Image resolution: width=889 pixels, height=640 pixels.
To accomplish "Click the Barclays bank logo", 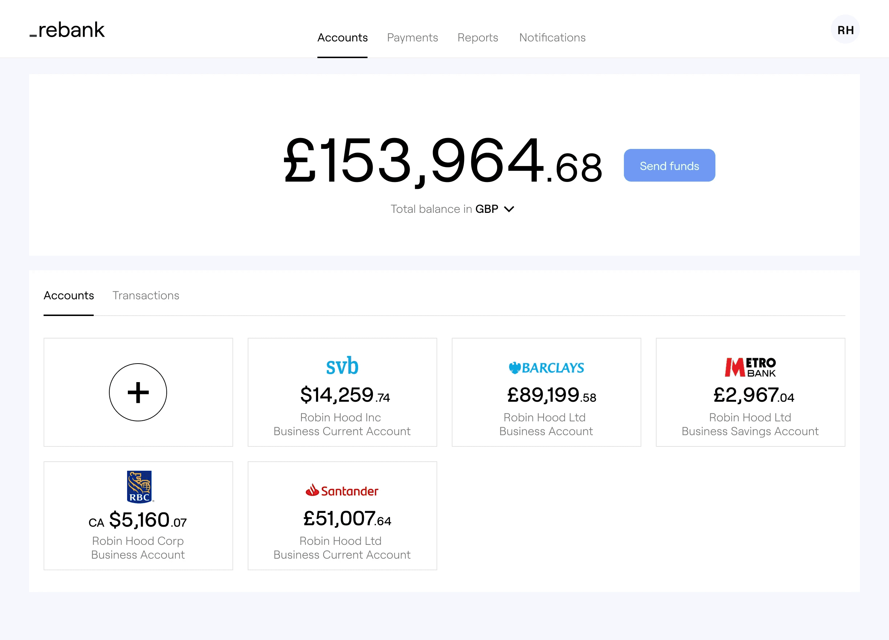I will click(545, 368).
